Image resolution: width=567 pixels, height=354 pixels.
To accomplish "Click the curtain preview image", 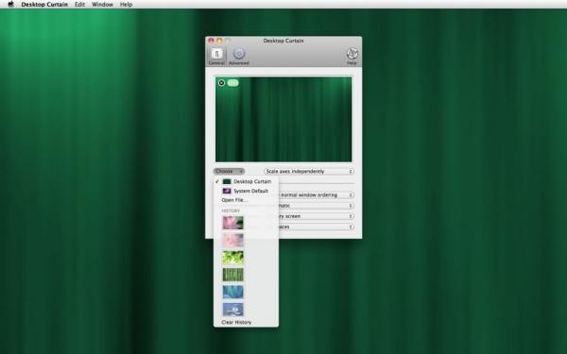I will tap(283, 119).
